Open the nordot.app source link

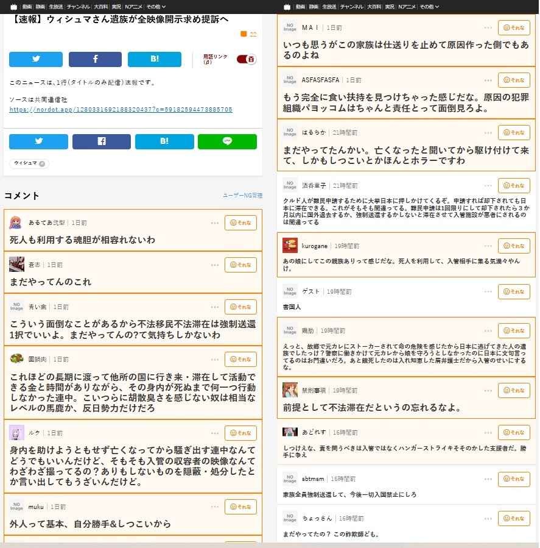pos(121,110)
